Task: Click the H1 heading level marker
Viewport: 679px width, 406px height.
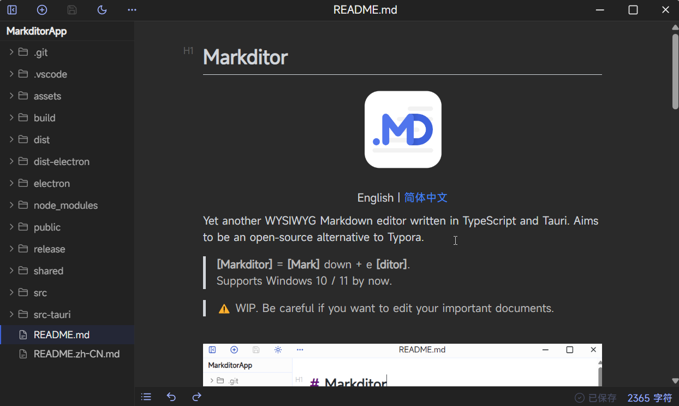Action: (188, 51)
